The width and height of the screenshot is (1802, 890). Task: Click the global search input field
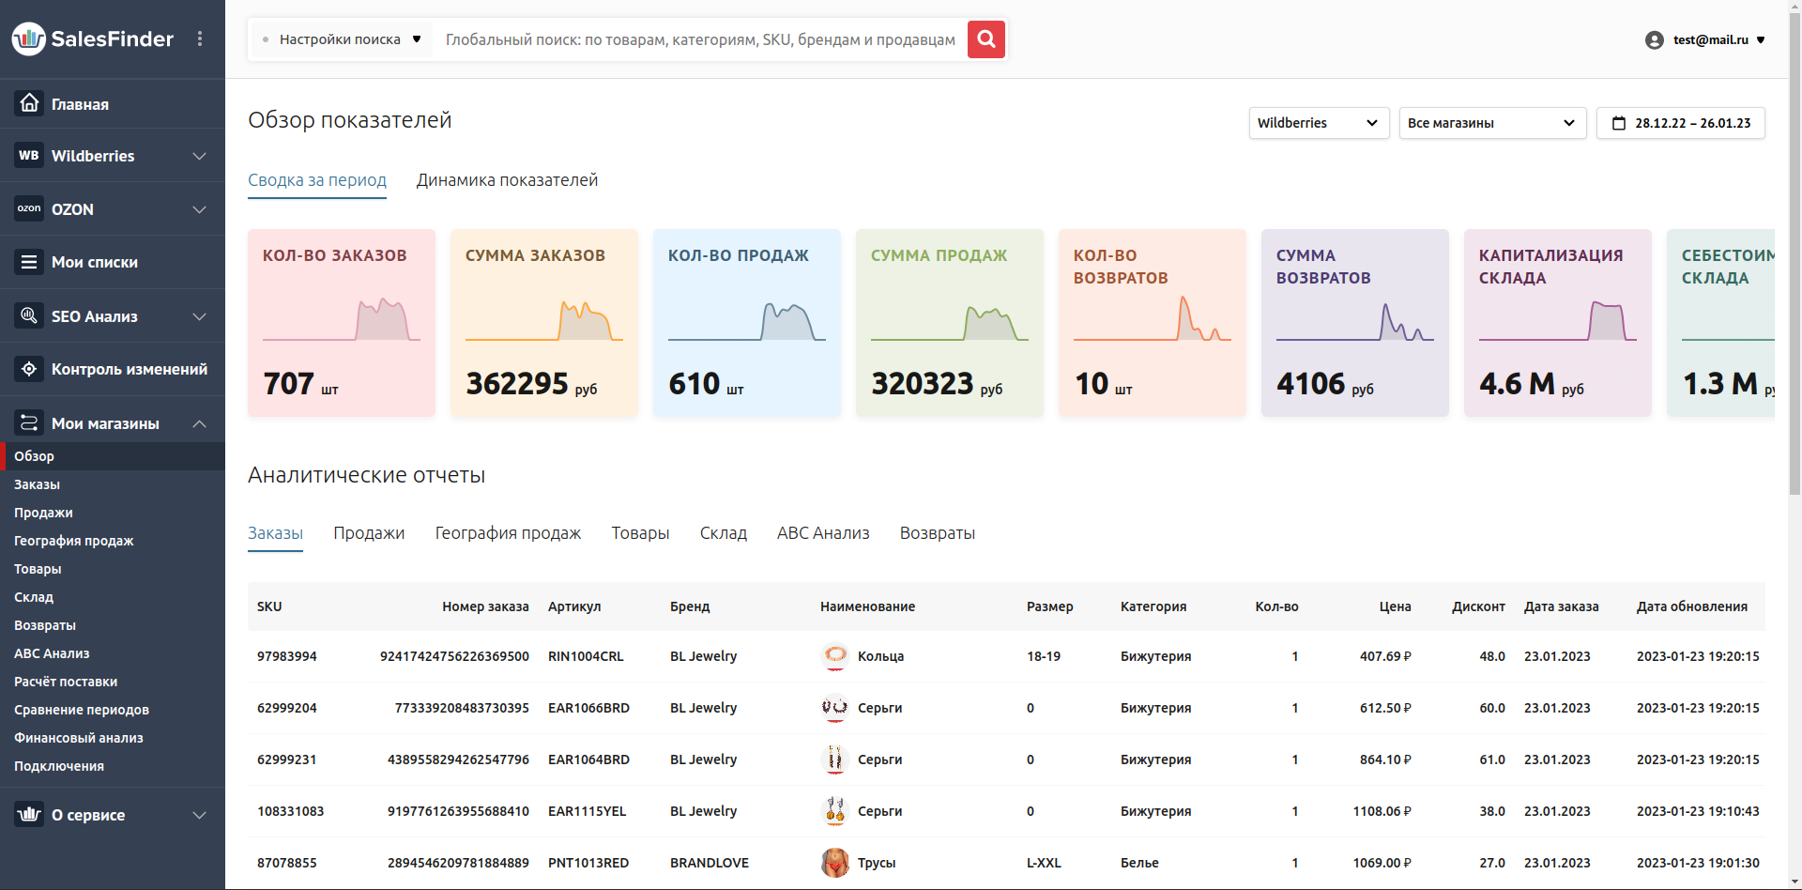coord(699,39)
